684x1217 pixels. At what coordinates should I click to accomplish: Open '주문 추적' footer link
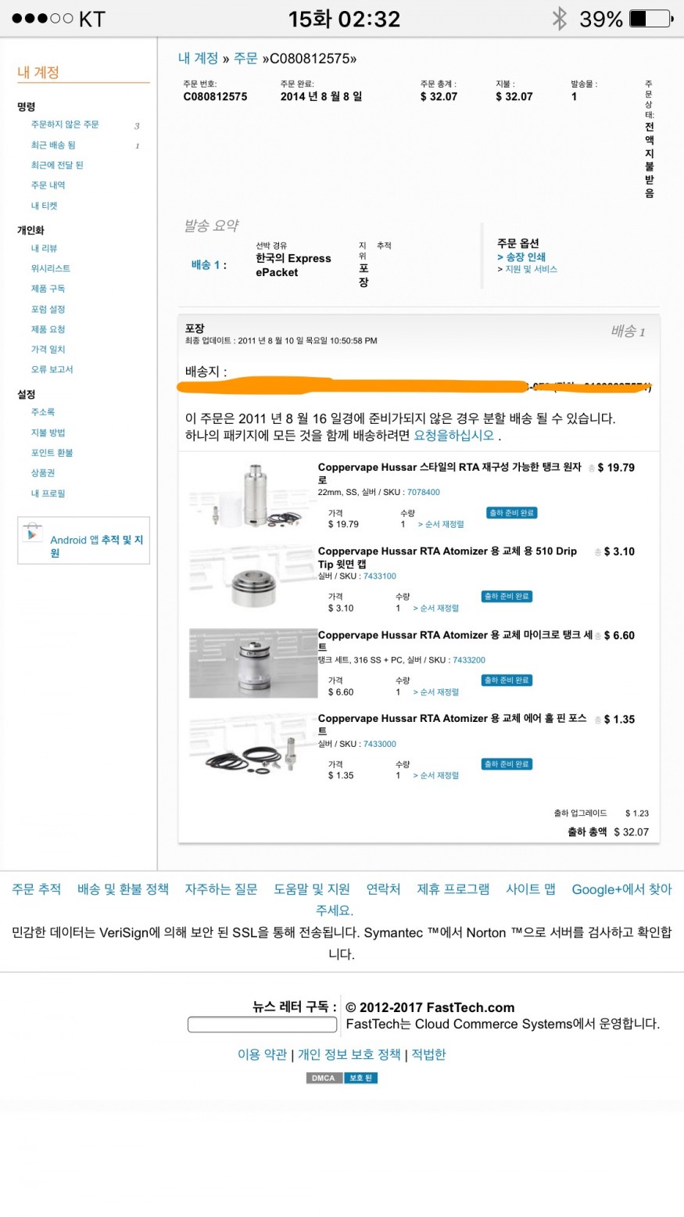(36, 889)
